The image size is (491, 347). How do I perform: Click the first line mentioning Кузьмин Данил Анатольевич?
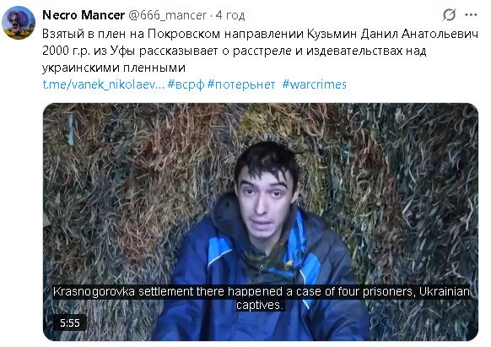pos(260,34)
